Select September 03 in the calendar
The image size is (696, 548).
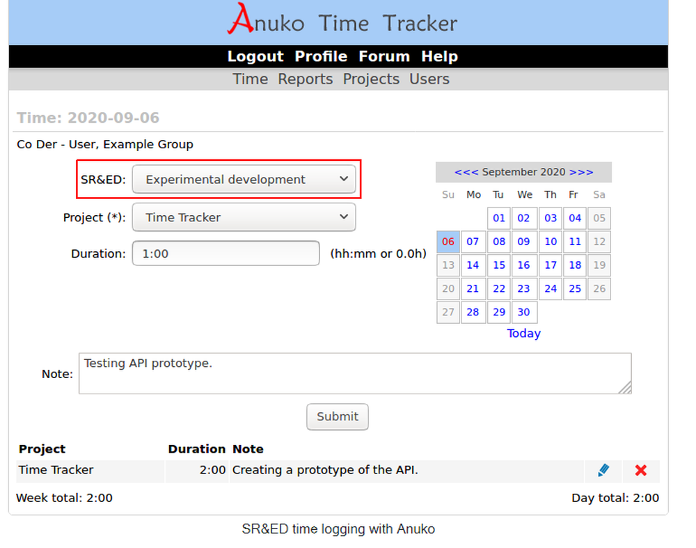pyautogui.click(x=551, y=218)
